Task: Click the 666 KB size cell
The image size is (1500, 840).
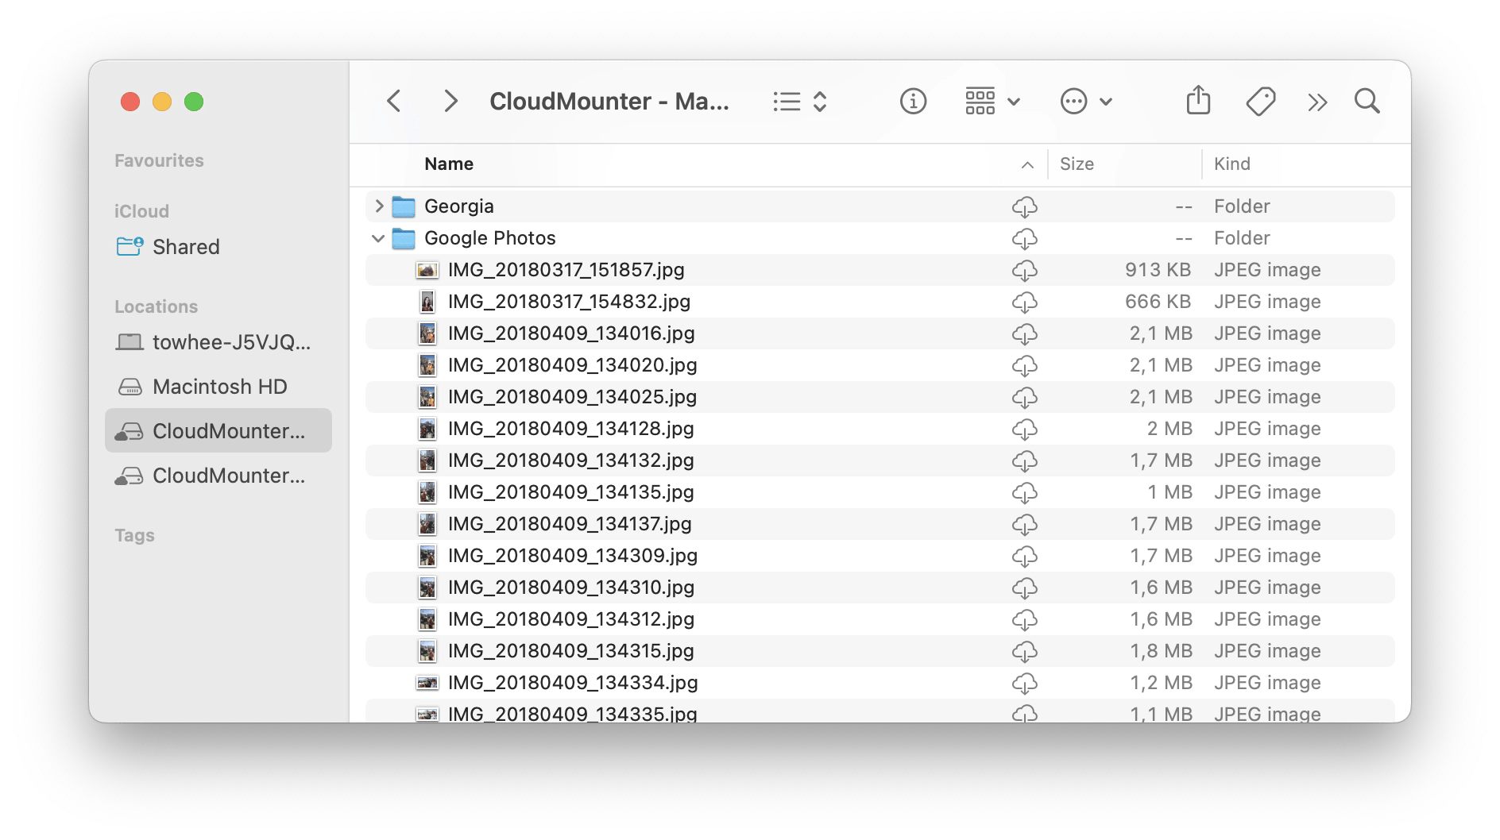Action: coord(1158,302)
